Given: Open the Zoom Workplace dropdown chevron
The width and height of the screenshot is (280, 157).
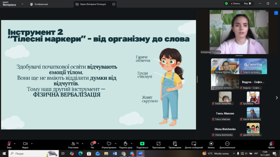Looking at the screenshot, I should point(22,4).
